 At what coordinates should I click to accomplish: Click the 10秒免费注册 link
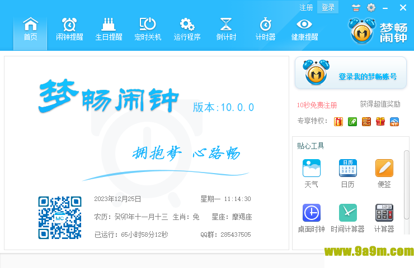tap(317, 105)
